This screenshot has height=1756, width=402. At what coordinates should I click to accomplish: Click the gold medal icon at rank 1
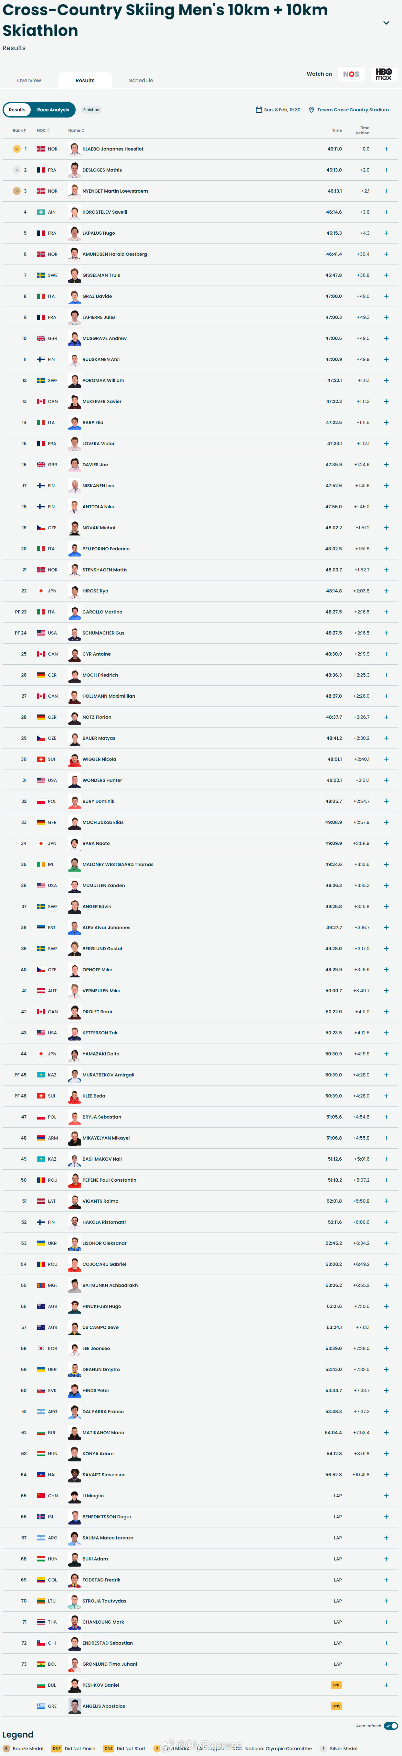coord(16,149)
